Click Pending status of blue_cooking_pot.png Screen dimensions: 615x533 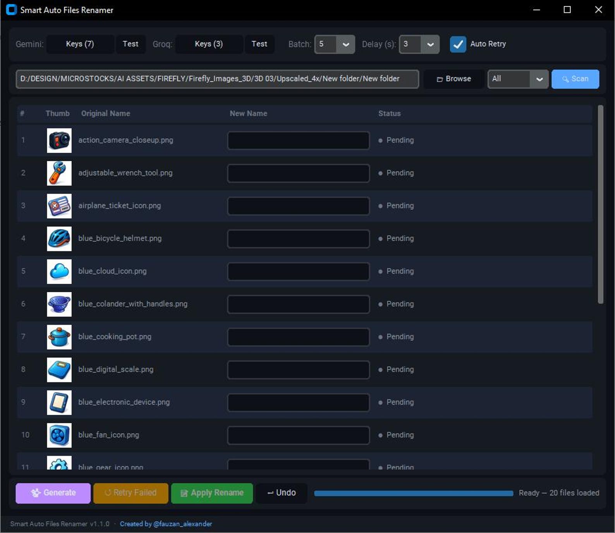pos(396,337)
